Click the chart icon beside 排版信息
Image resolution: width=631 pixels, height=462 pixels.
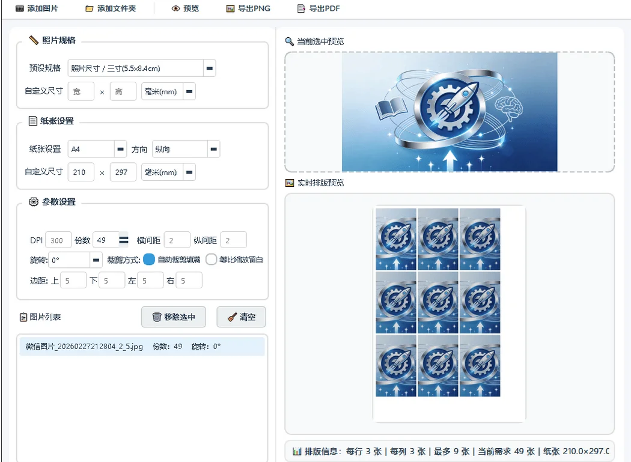(297, 451)
